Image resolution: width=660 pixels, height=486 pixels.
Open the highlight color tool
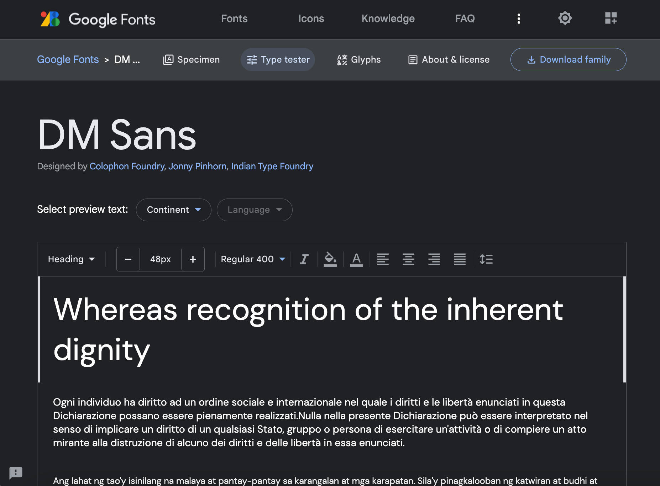click(x=330, y=259)
